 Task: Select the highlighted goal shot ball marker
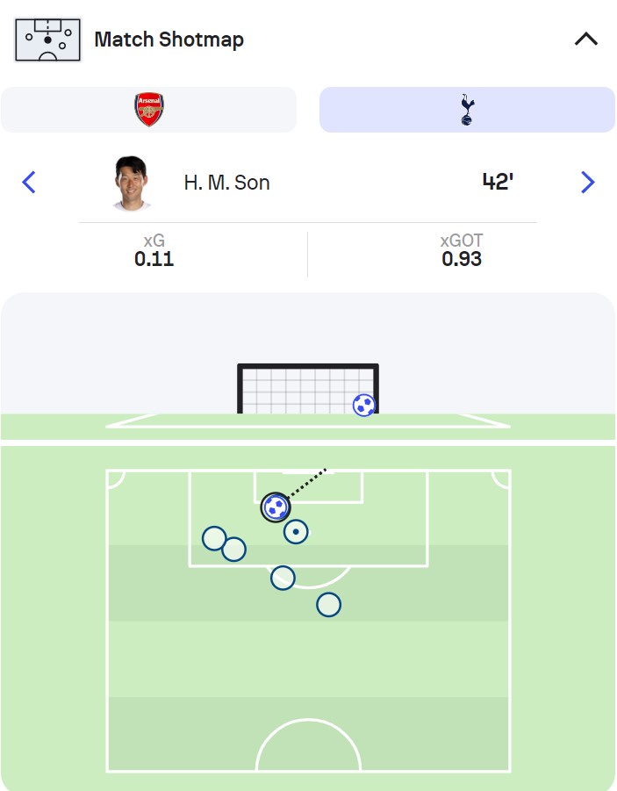click(x=275, y=507)
